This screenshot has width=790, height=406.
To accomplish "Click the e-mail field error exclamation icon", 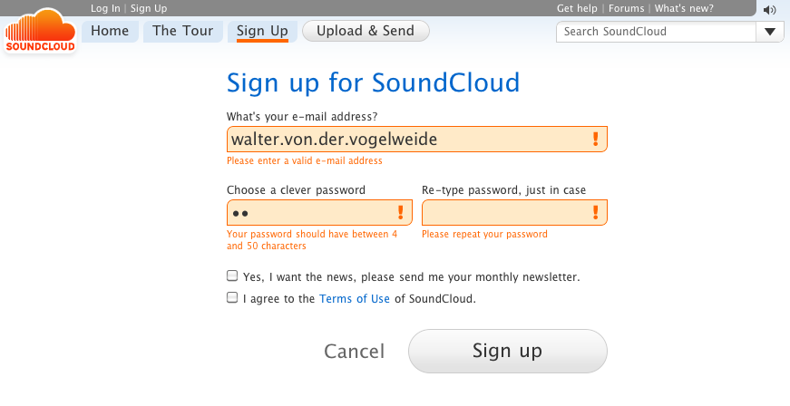I will click(x=595, y=139).
